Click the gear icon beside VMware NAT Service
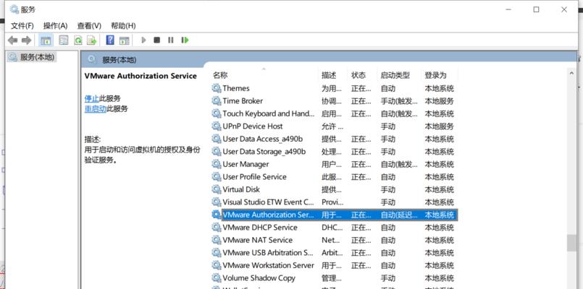The width and height of the screenshot is (583, 289). coord(217,240)
